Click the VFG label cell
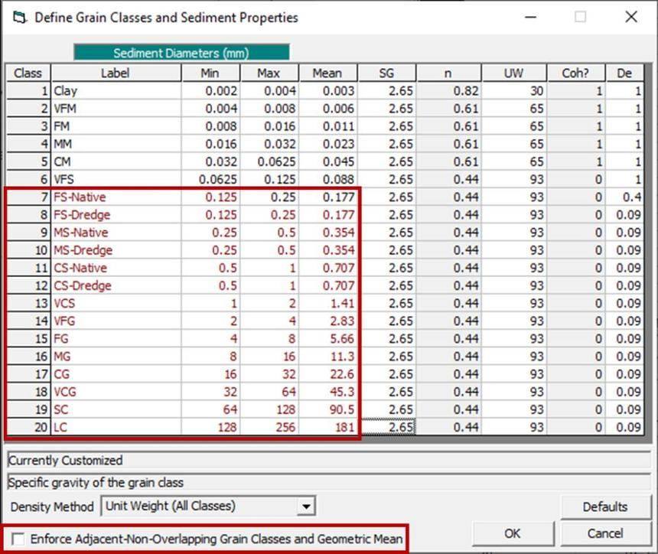 116,321
